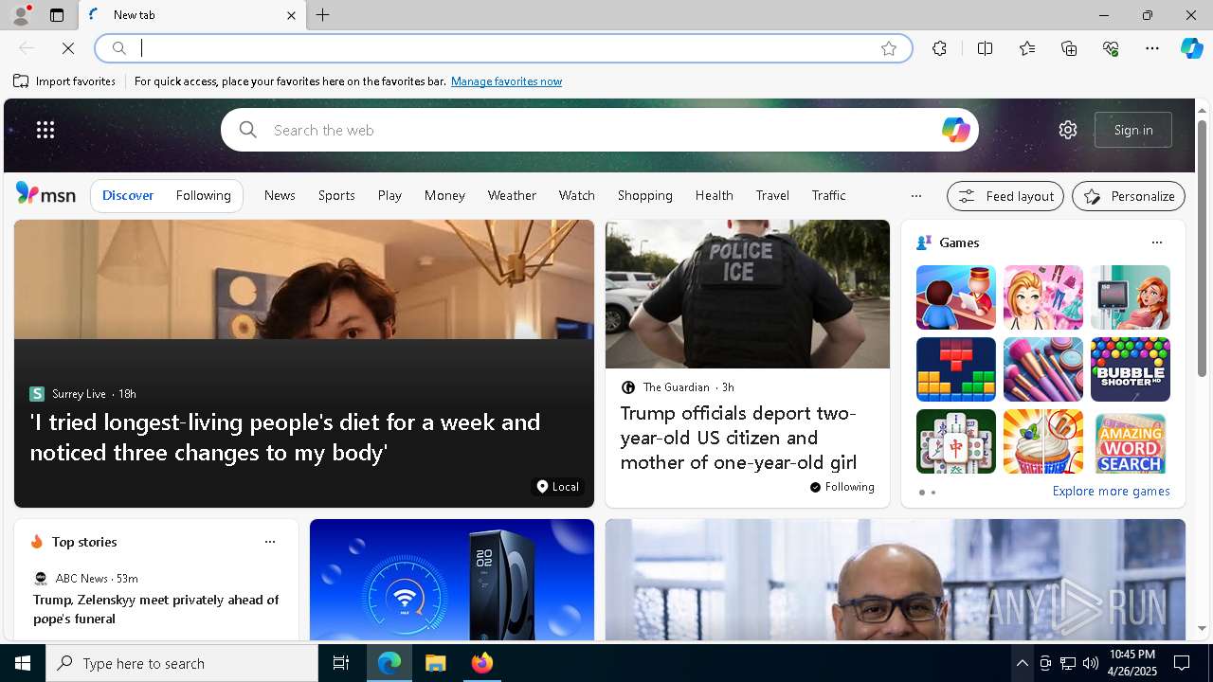Add this page to favorites star

(889, 48)
